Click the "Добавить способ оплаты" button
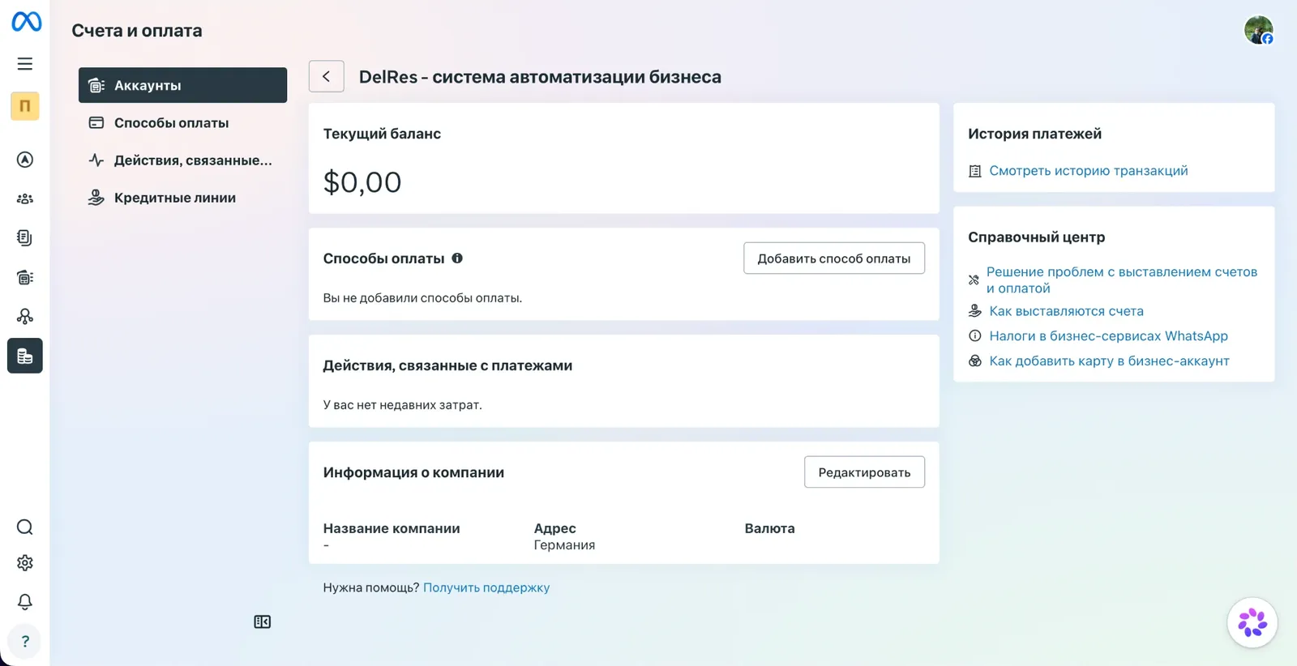Viewport: 1297px width, 666px height. [x=834, y=258]
